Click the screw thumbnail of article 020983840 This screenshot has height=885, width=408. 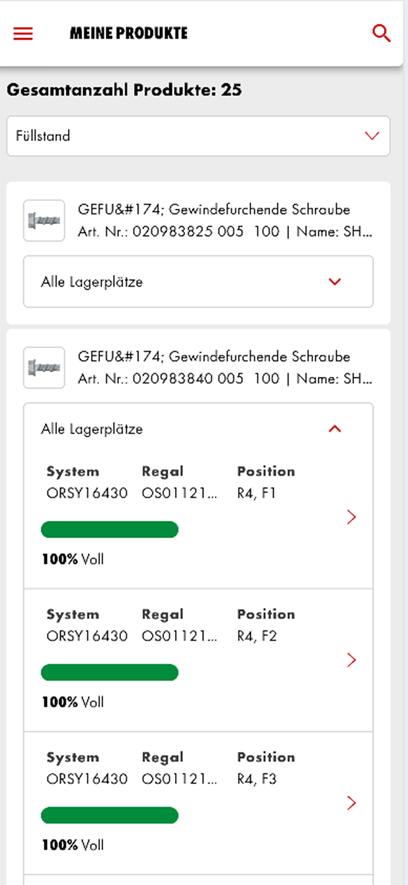click(x=44, y=367)
